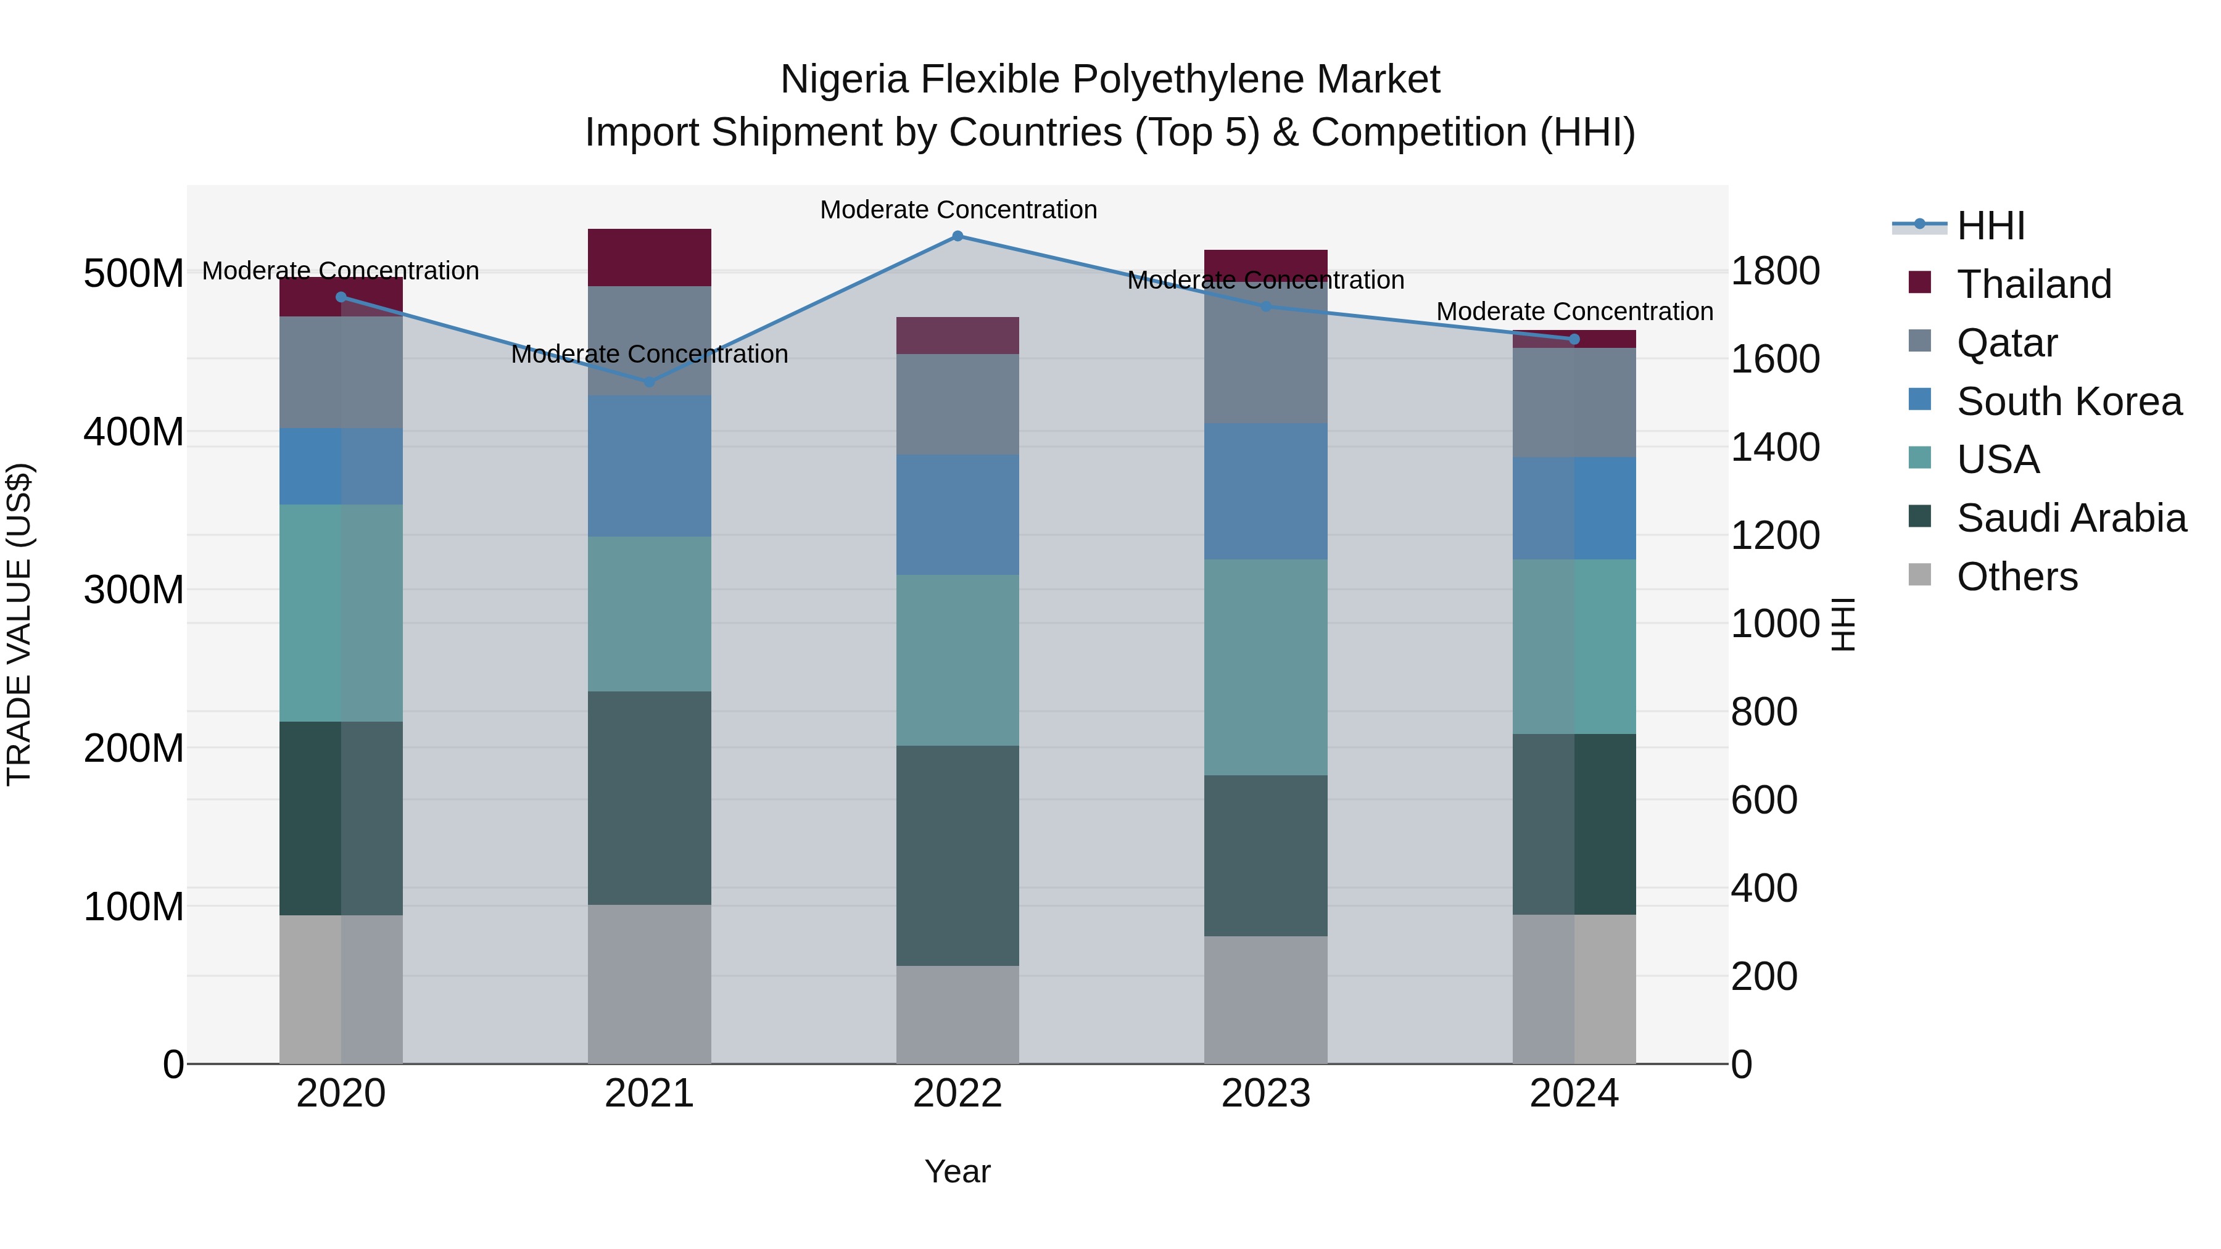Click the USA segment of 2023 bar
2221x1249 pixels.
pos(1266,667)
